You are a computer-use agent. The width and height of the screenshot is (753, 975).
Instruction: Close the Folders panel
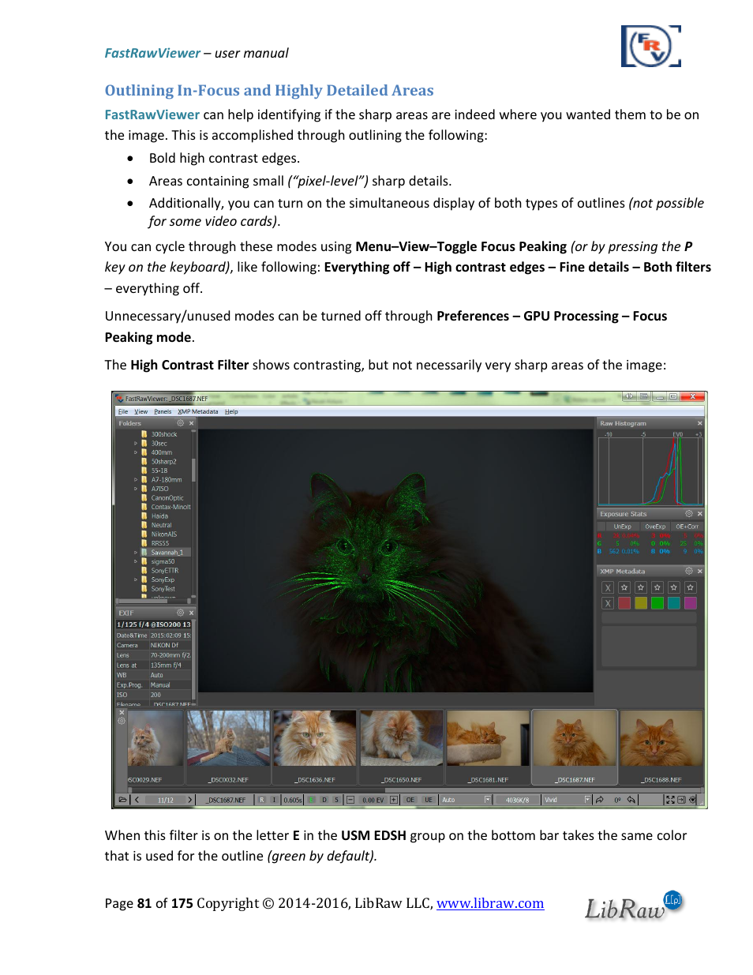coord(191,423)
